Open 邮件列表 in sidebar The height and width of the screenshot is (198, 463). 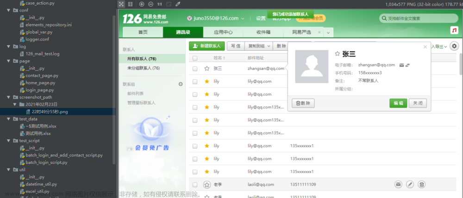coord(136,93)
